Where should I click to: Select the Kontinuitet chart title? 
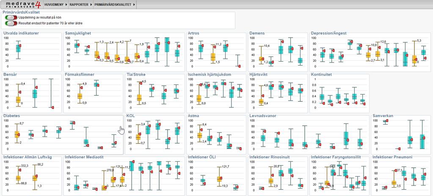click(x=321, y=74)
